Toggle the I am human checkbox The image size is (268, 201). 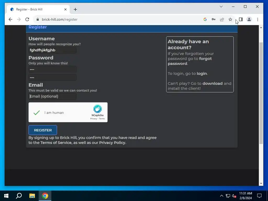pyautogui.click(x=37, y=113)
